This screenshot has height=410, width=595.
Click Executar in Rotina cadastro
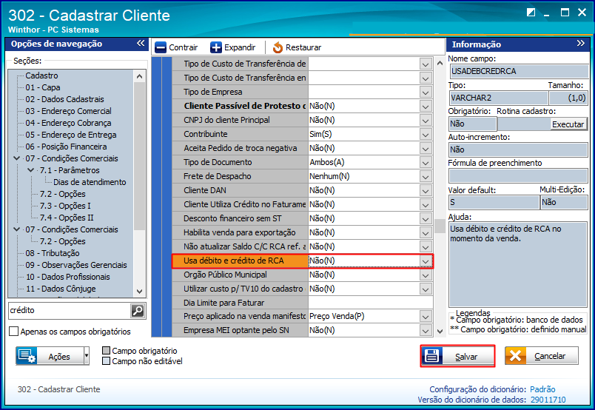point(568,124)
